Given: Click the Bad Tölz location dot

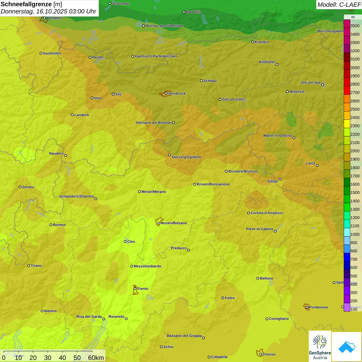Looking at the screenshot, I should tap(184, 12).
